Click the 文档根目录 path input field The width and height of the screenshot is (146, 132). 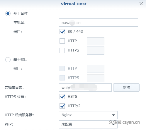(x=85, y=88)
